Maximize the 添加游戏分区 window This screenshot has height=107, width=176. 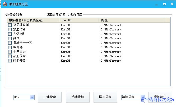coord(164,4)
